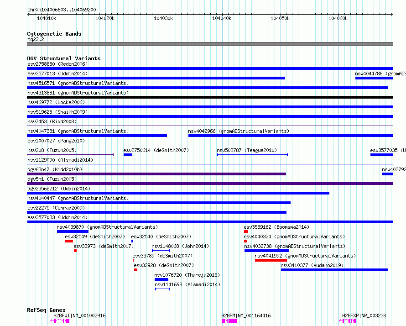Click the nsv469772 (Locke2006) label
The image size is (406, 326).
coord(56,102)
